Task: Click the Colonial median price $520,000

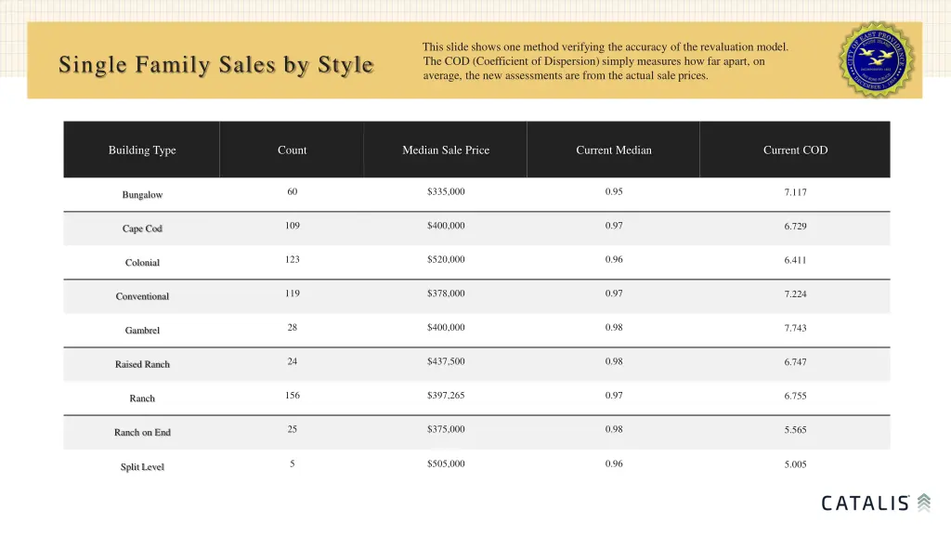Action: coord(446,260)
